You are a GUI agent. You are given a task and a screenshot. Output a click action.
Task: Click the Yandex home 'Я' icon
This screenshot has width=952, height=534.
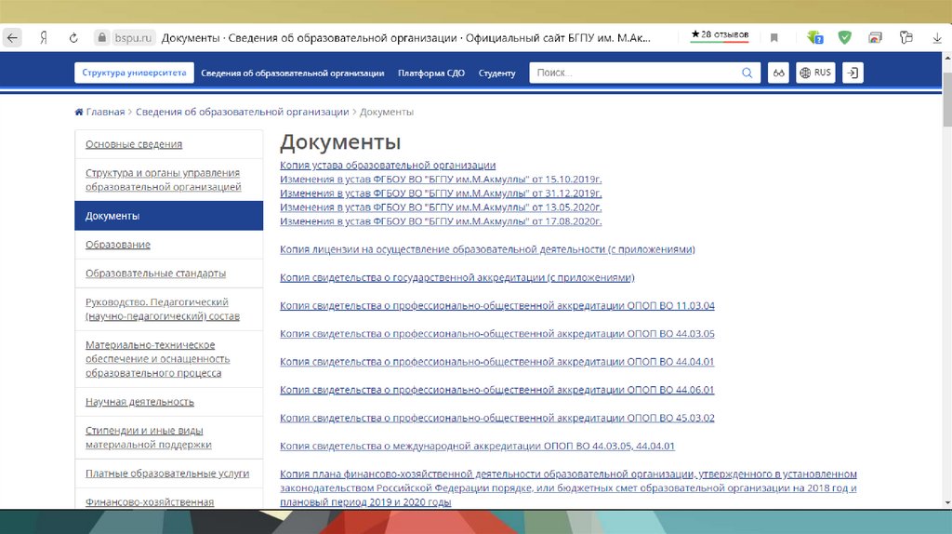(x=43, y=38)
